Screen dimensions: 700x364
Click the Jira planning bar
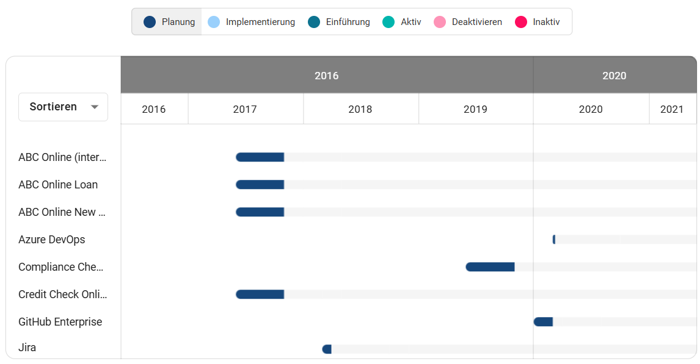click(x=327, y=349)
